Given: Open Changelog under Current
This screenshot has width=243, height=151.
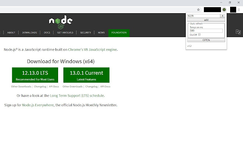Looking at the screenshot, I should 92,86.
